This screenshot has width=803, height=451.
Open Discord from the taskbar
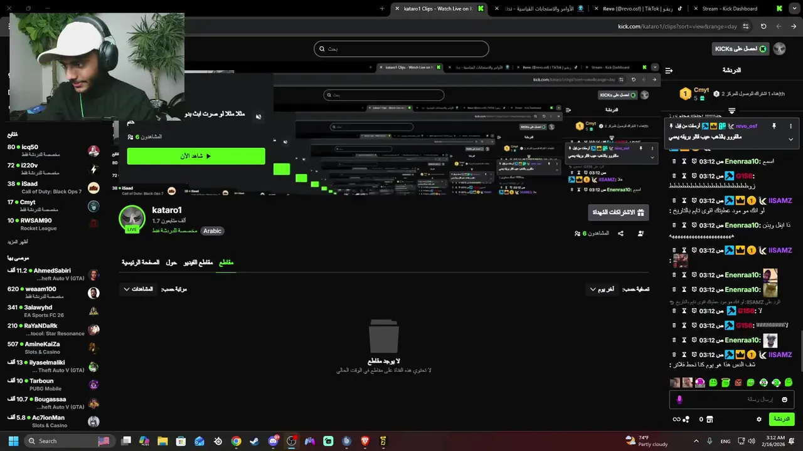[273, 441]
